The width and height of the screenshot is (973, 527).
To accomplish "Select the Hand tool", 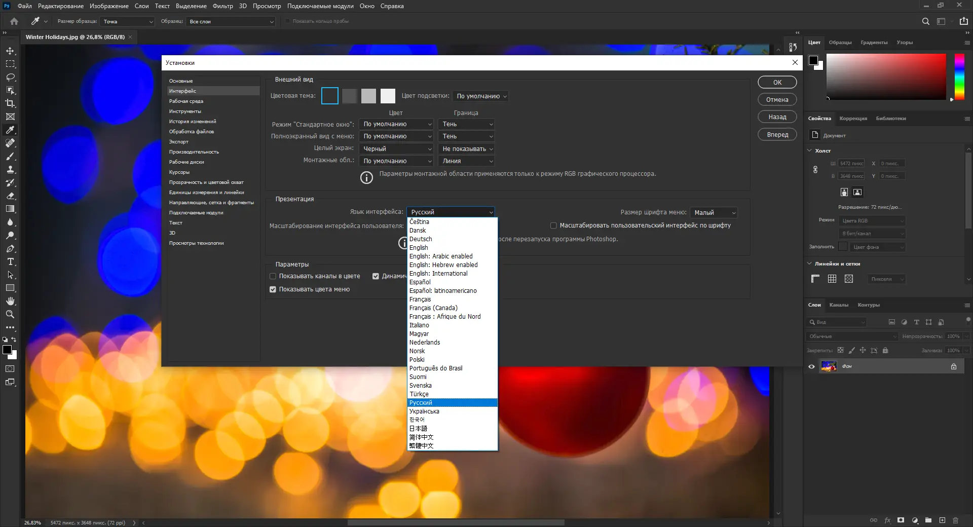I will click(x=10, y=302).
